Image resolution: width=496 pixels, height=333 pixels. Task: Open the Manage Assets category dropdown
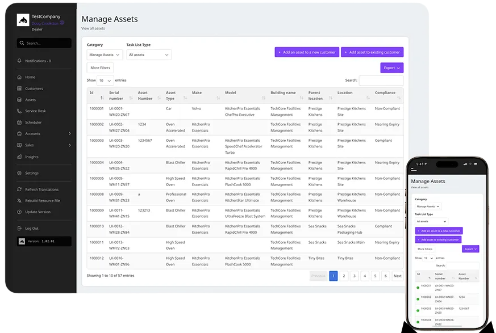[x=105, y=54]
